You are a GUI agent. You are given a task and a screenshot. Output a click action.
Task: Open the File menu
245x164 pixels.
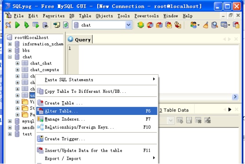pos(19,16)
